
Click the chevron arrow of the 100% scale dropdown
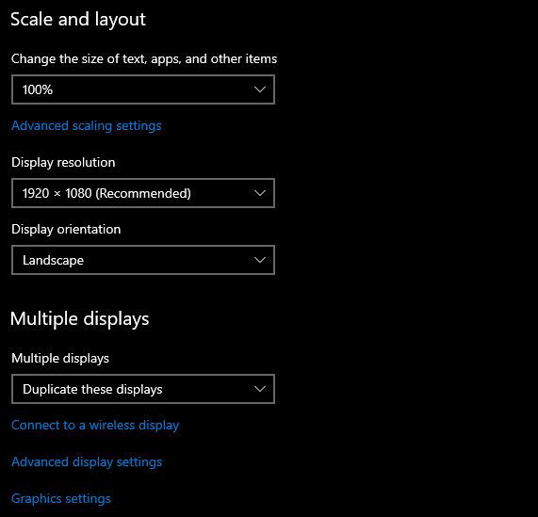[260, 89]
